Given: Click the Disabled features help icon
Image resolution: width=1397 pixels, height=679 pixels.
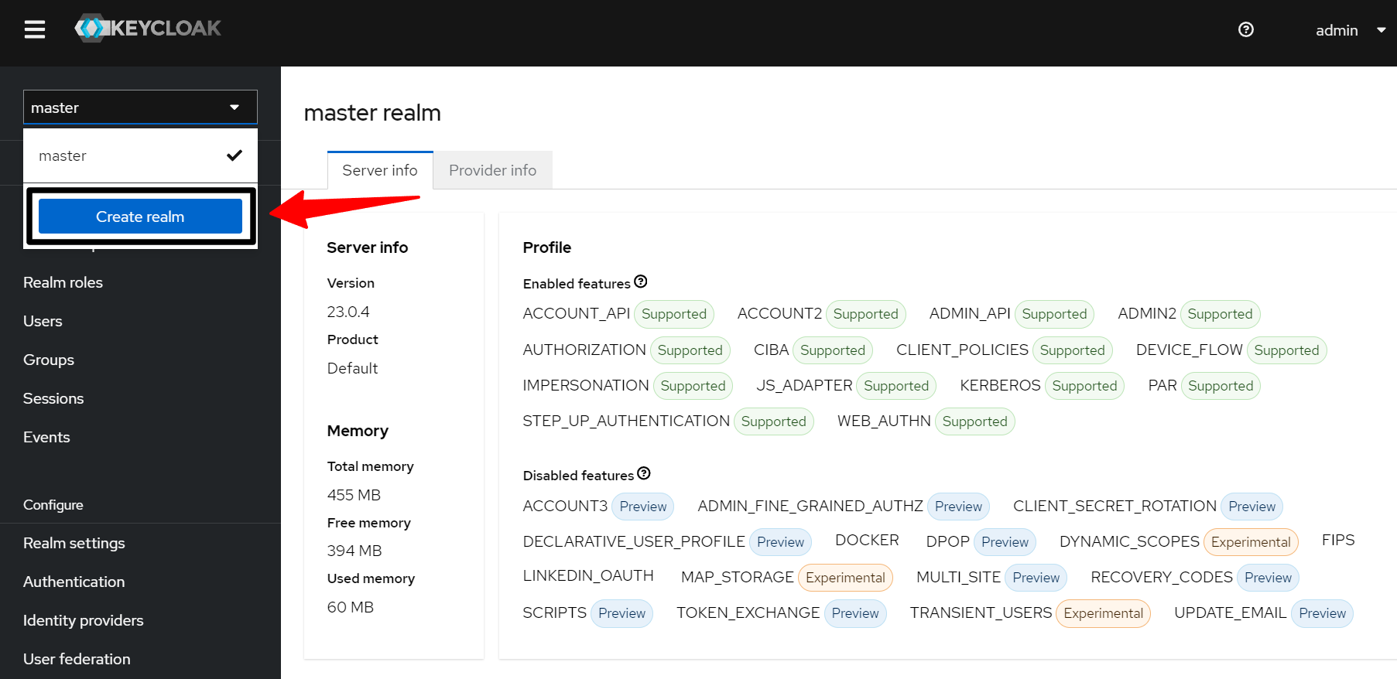Looking at the screenshot, I should coord(644,473).
